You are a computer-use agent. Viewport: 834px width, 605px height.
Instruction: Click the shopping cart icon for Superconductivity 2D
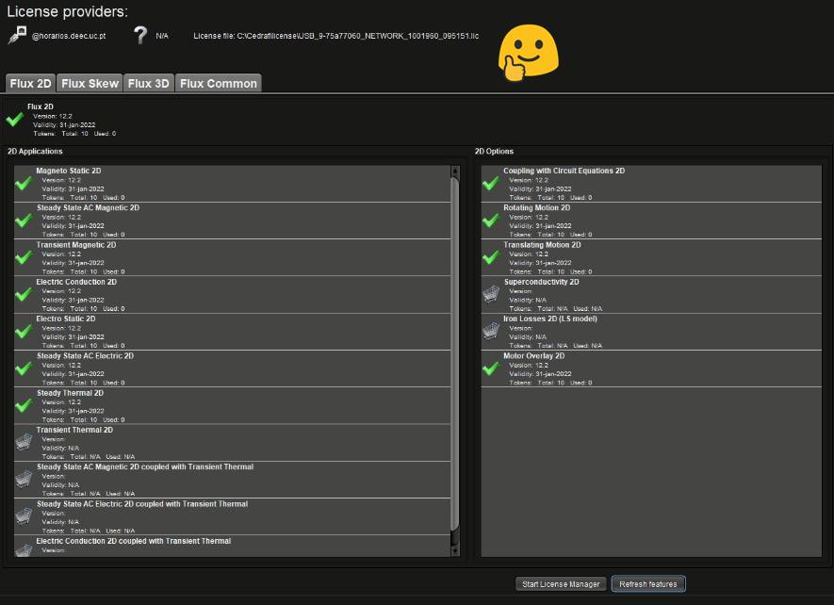click(x=491, y=294)
